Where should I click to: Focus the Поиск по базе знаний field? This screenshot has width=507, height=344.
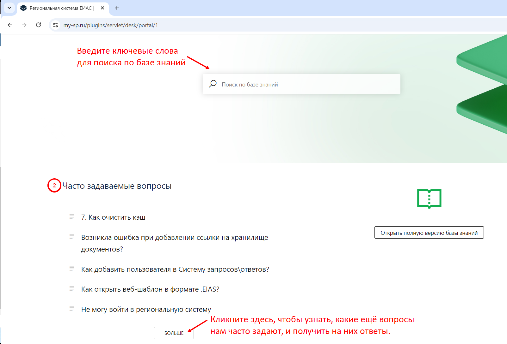[301, 84]
